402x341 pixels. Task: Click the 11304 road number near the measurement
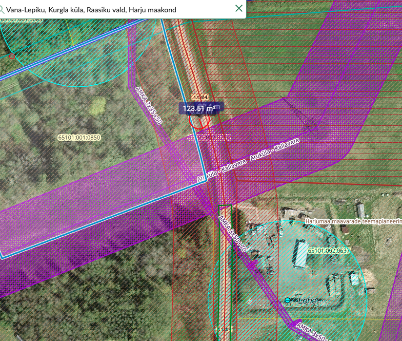(199, 97)
